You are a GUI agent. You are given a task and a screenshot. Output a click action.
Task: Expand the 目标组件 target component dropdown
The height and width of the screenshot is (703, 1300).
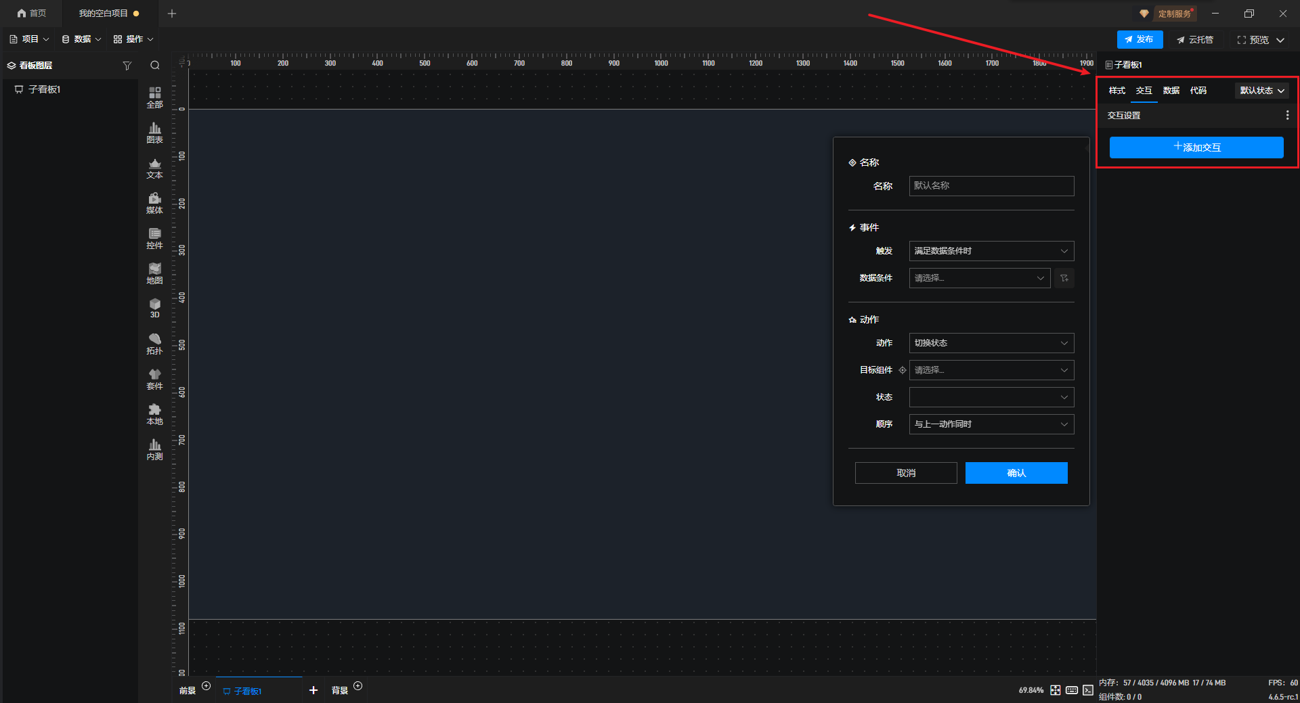pyautogui.click(x=991, y=370)
